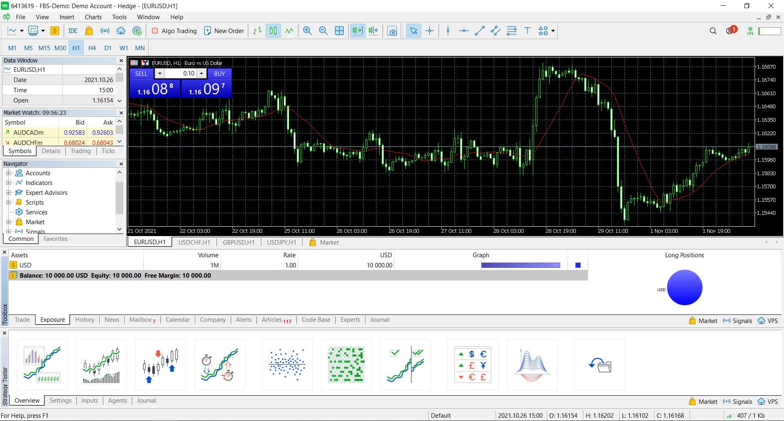Click the blue BUY button
This screenshot has width=784, height=421.
219,74
